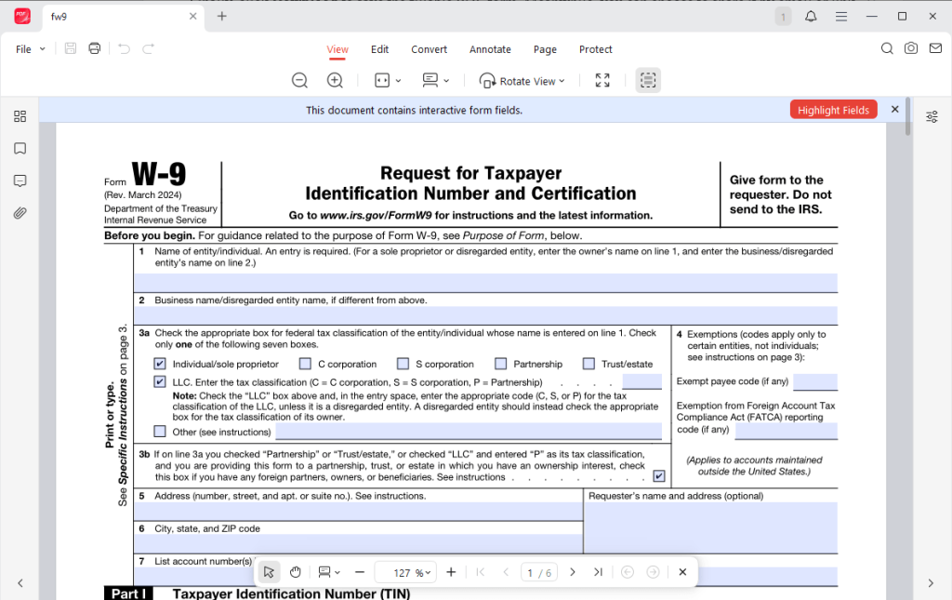Open the Thumbnails panel in sidebar
The image size is (952, 600).
click(20, 116)
